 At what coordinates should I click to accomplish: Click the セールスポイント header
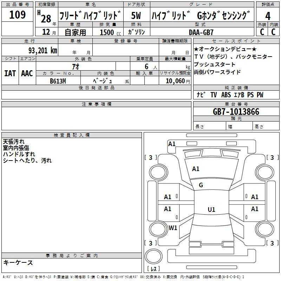tap(236, 41)
